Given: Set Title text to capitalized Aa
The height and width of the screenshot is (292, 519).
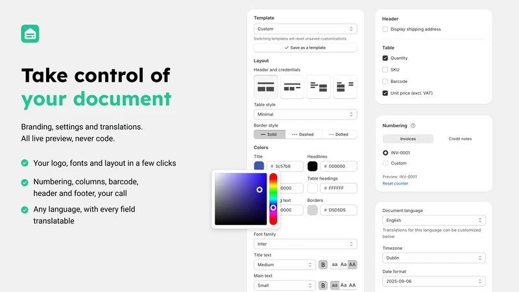Looking at the screenshot, I should pos(344,265).
